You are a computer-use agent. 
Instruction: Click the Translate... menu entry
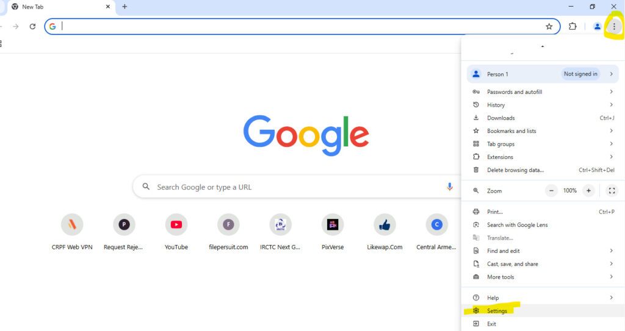point(543,238)
